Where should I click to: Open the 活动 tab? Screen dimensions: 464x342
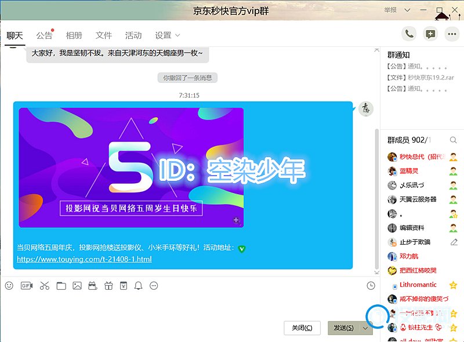[133, 35]
